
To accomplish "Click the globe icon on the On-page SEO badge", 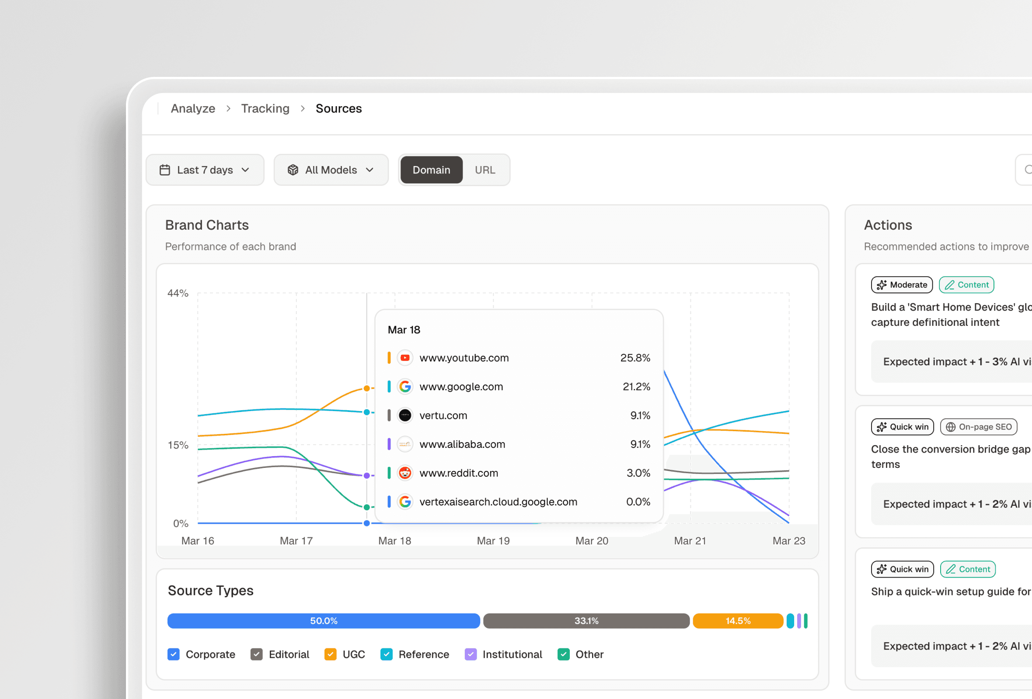I will tap(951, 427).
